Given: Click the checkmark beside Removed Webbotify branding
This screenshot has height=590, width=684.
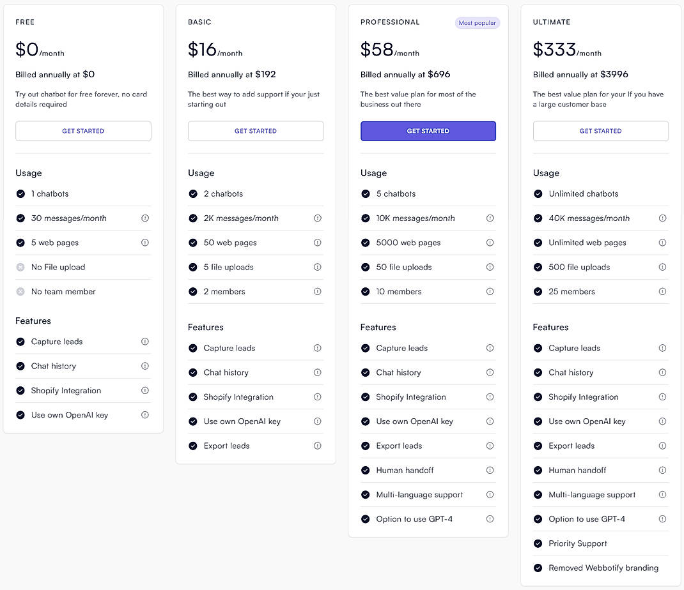Looking at the screenshot, I should click(x=538, y=568).
